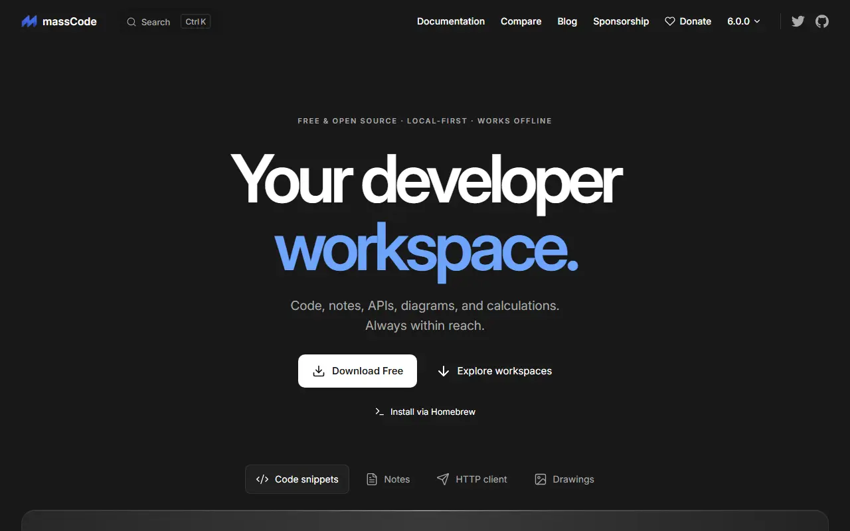
Task: Click the heart icon beside Donate
Action: [670, 21]
